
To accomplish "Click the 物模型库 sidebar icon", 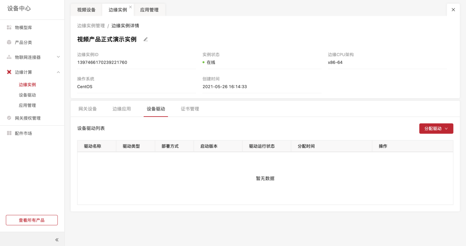I will (9, 28).
